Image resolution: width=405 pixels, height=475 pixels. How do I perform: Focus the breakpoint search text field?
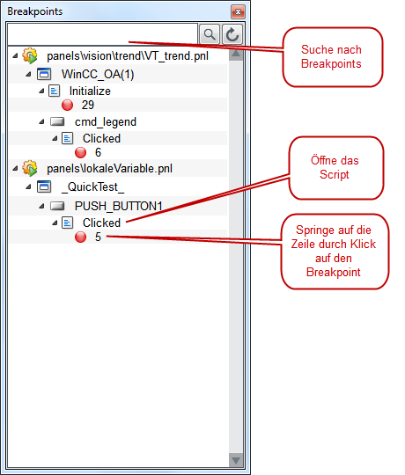[102, 34]
